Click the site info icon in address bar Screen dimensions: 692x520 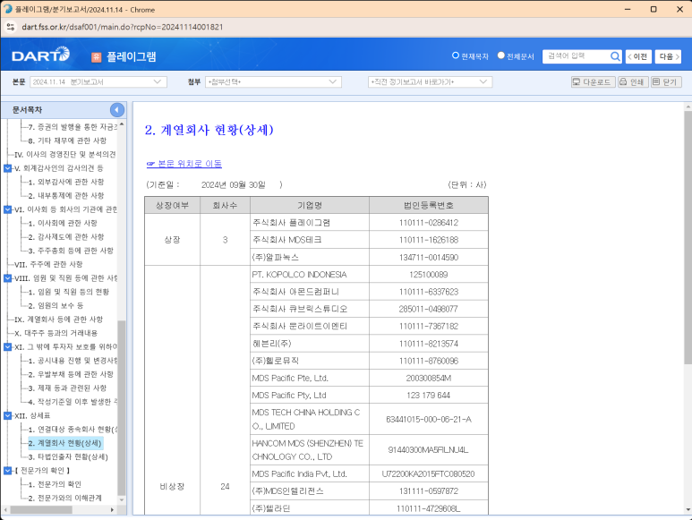click(x=11, y=27)
